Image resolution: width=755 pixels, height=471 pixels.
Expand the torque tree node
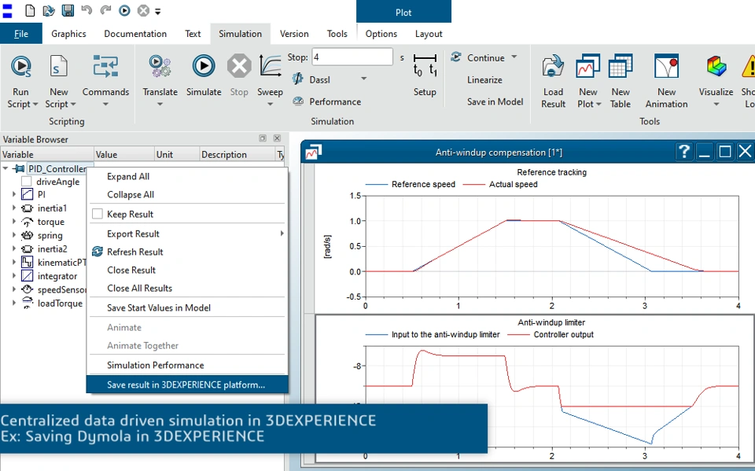14,222
